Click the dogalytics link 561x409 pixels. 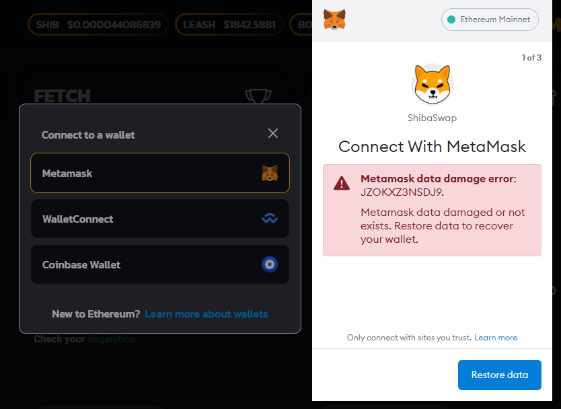pos(112,339)
